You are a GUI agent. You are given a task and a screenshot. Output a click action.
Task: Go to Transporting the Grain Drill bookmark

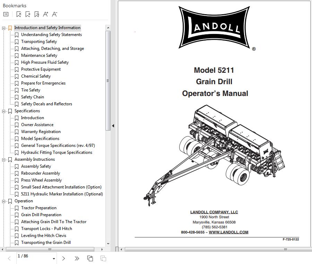coord(46,243)
